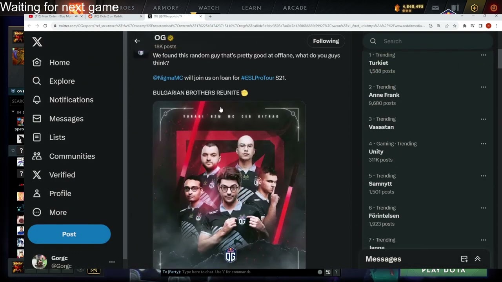Open the More menu in sidebar
The image size is (502, 282).
click(49, 212)
